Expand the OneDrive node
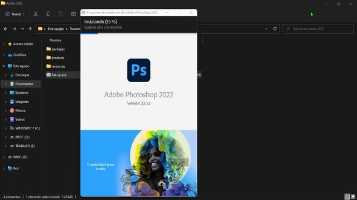Screen dimensions: 357x200 (x=4, y=55)
